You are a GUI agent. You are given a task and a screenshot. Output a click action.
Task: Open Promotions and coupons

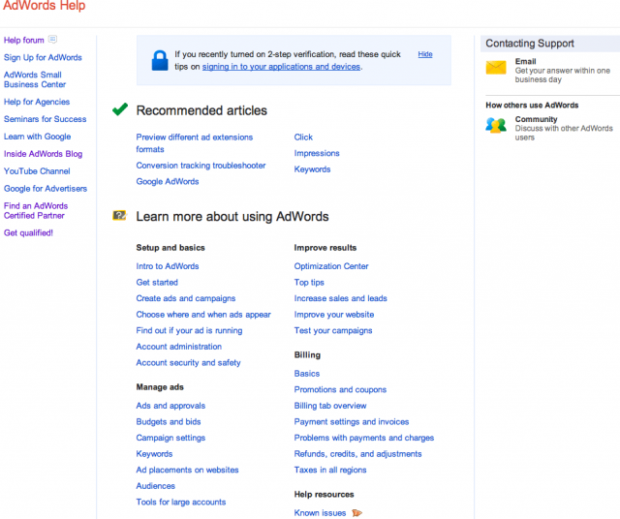[x=340, y=390]
